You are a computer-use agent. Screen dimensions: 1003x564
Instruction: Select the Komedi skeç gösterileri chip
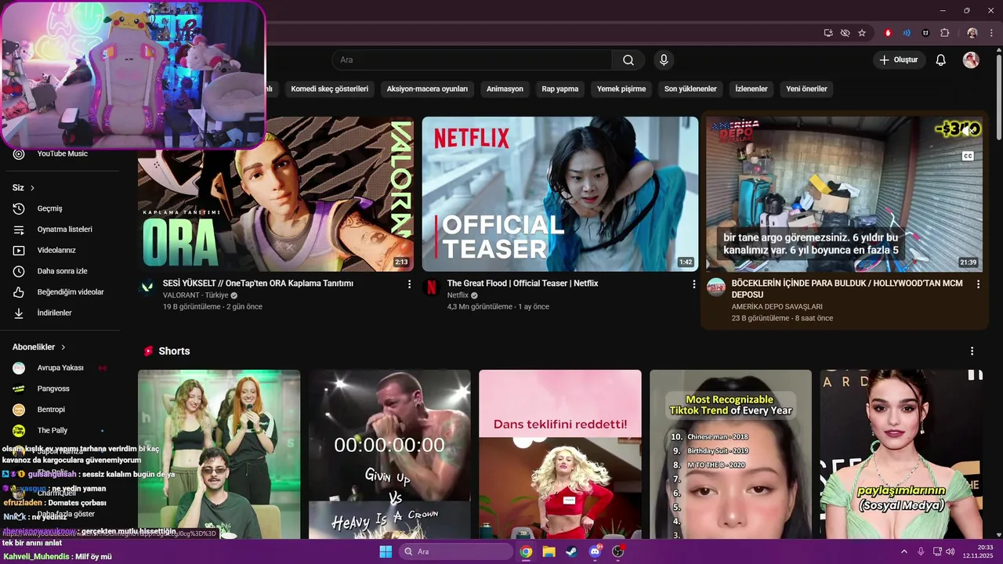click(x=329, y=89)
